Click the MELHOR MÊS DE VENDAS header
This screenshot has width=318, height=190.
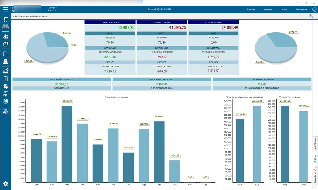pyautogui.click(x=61, y=80)
